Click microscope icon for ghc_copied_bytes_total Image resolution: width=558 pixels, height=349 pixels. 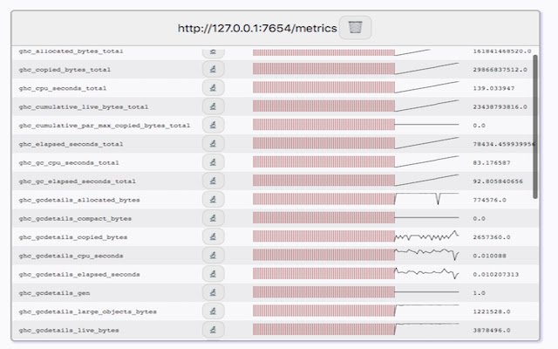(x=213, y=69)
